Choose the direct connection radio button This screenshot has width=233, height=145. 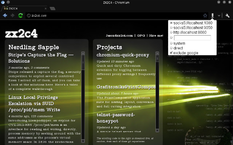point(171,48)
